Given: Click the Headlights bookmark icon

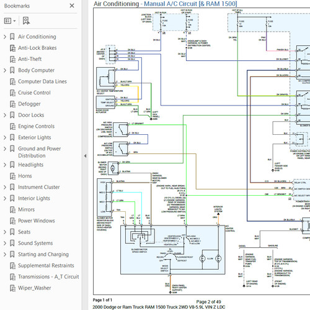Looking at the screenshot, I should pyautogui.click(x=12, y=165).
